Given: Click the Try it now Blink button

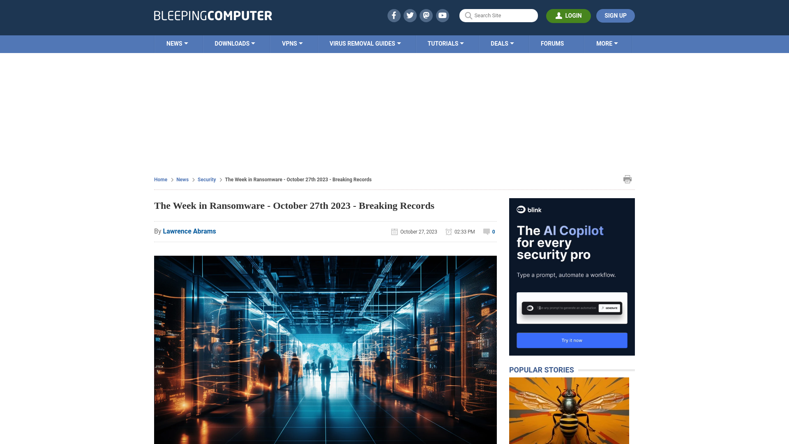Looking at the screenshot, I should 572,340.
